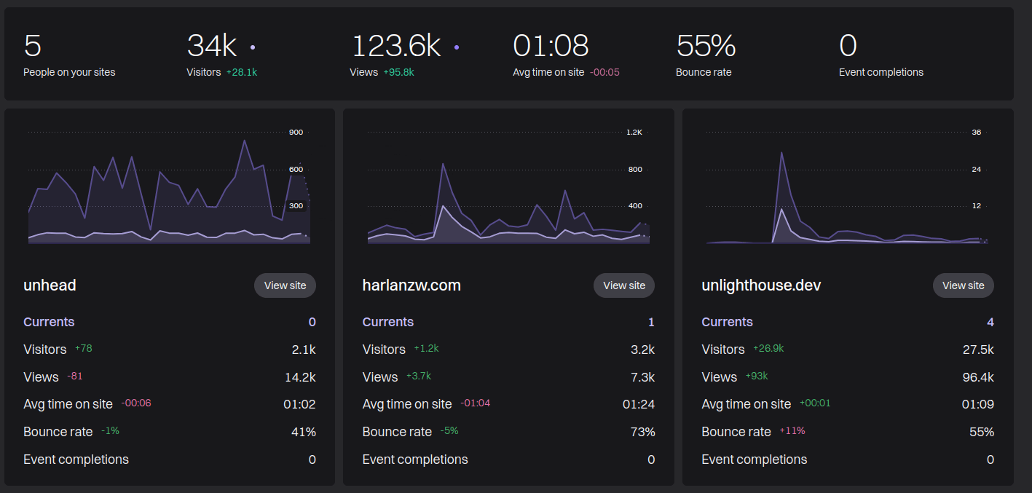Click unlighthouse.dev Avg time on site label
This screenshot has width=1032, height=493.
pos(746,404)
